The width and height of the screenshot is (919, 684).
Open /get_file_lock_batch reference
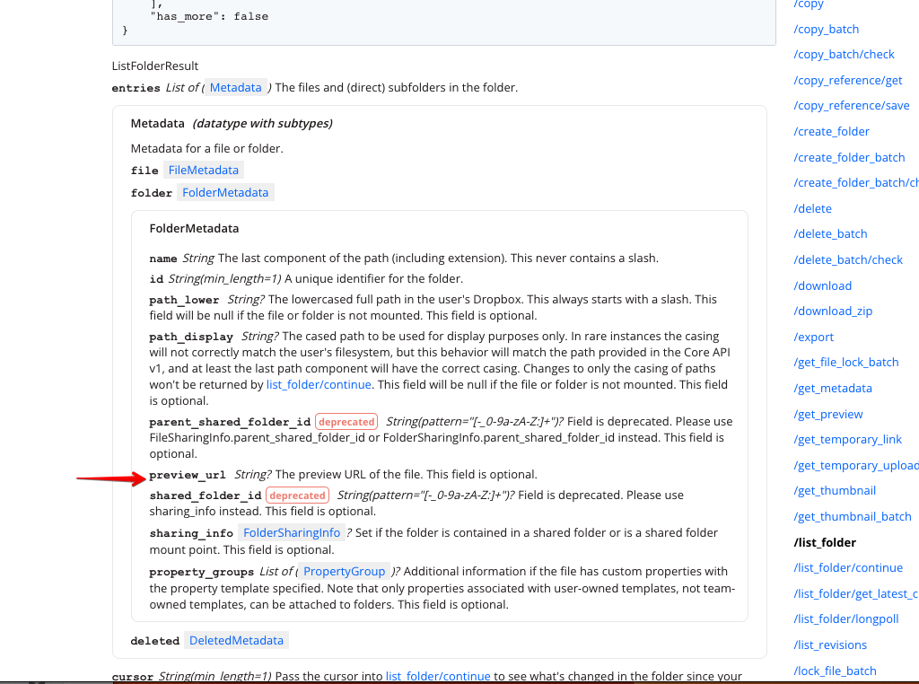pos(845,362)
